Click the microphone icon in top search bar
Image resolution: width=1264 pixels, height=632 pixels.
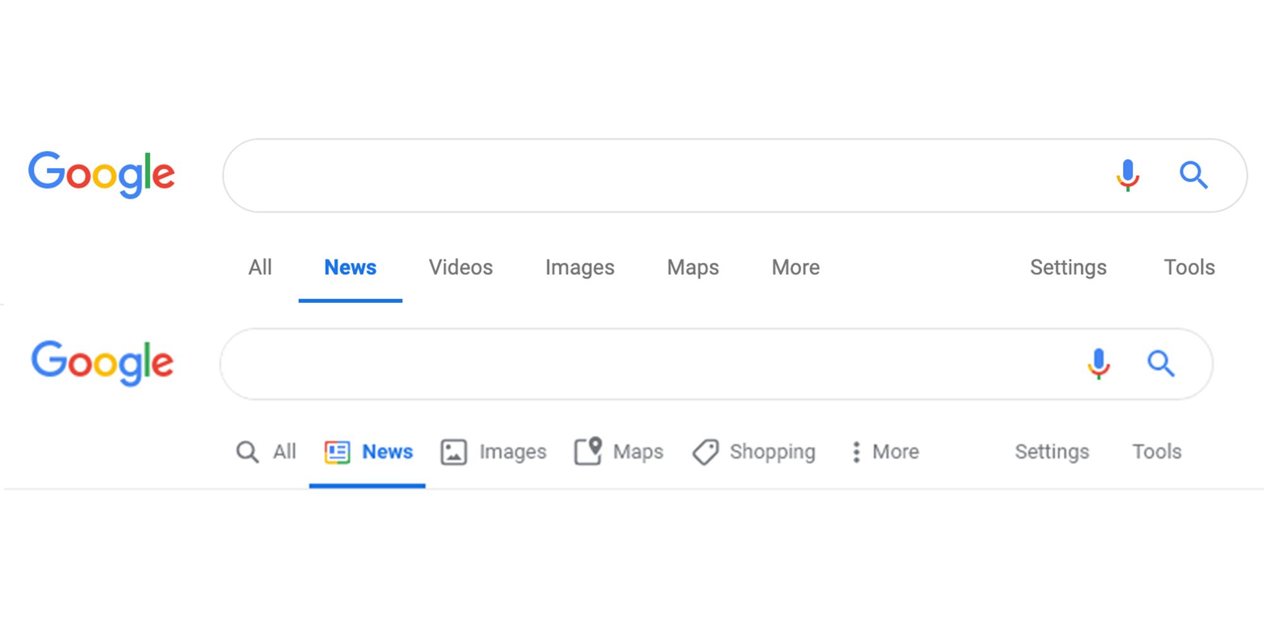1127,175
